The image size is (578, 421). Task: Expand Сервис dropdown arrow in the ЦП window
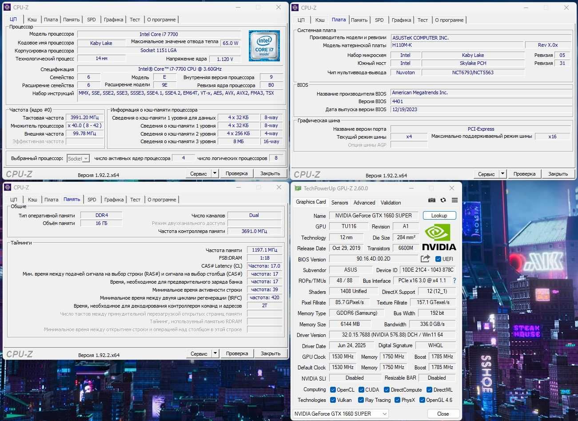215,173
